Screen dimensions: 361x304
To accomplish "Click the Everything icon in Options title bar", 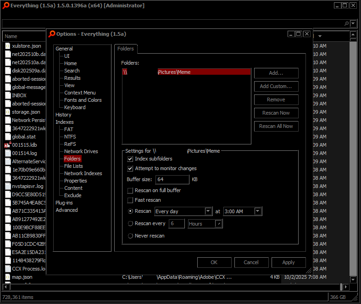I will pos(52,34).
